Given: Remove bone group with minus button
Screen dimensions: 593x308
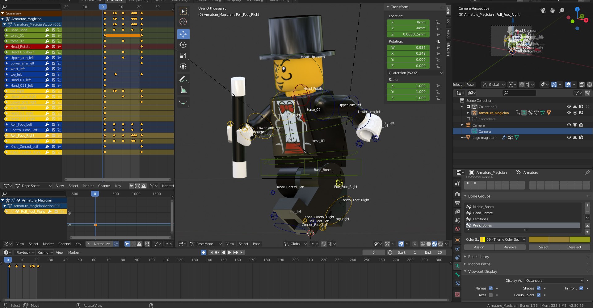Looking at the screenshot, I should pos(587,211).
